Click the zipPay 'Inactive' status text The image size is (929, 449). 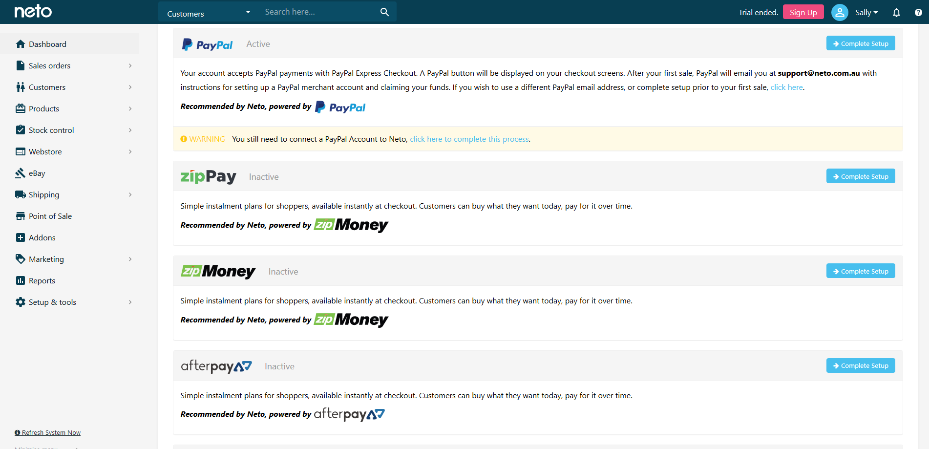[x=264, y=177]
